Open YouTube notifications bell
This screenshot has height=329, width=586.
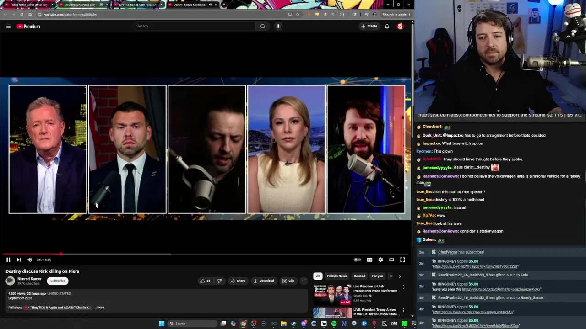pyautogui.click(x=387, y=26)
